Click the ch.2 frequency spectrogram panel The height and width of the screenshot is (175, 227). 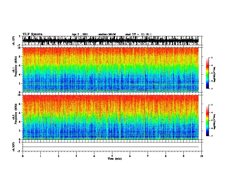click(111, 117)
